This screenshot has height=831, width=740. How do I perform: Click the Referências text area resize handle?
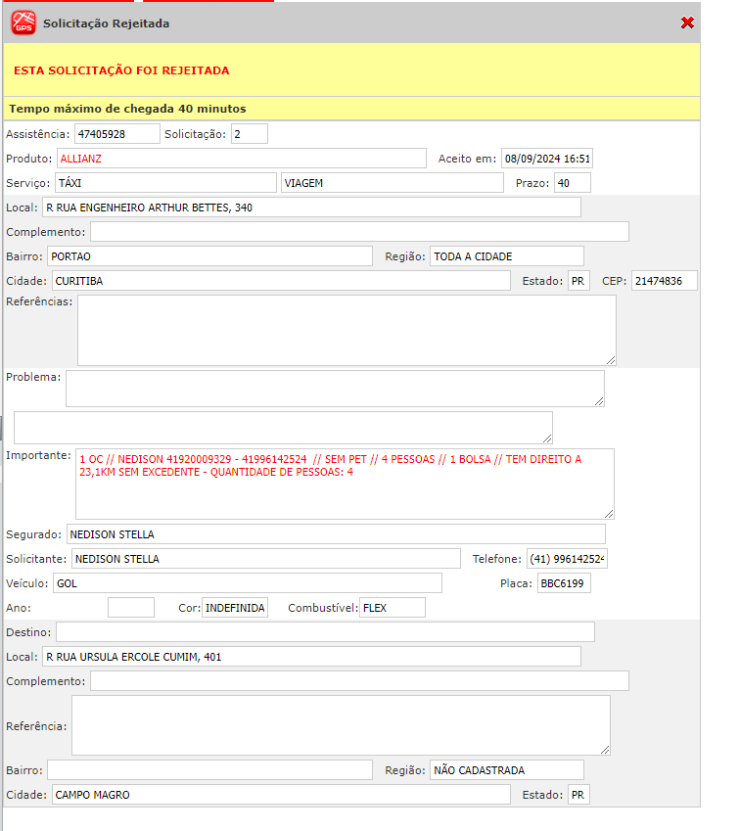coord(611,360)
